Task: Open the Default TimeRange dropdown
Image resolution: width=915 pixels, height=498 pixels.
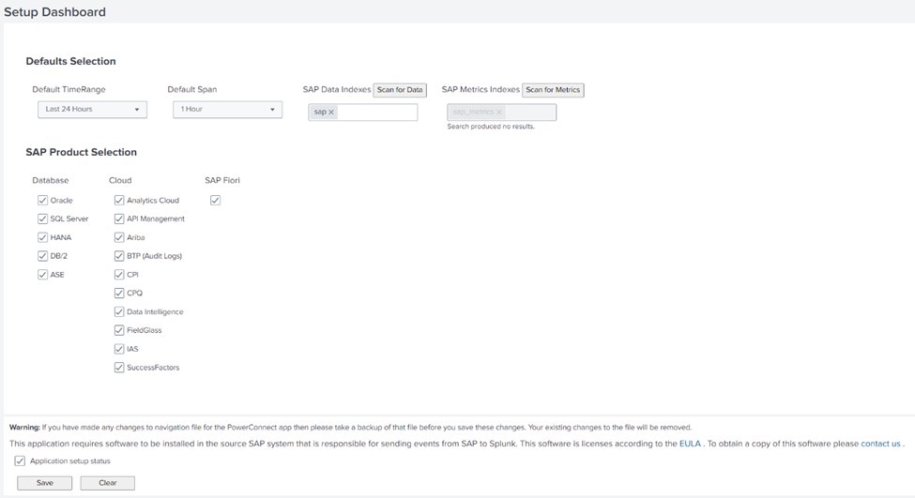Action: pyautogui.click(x=92, y=110)
